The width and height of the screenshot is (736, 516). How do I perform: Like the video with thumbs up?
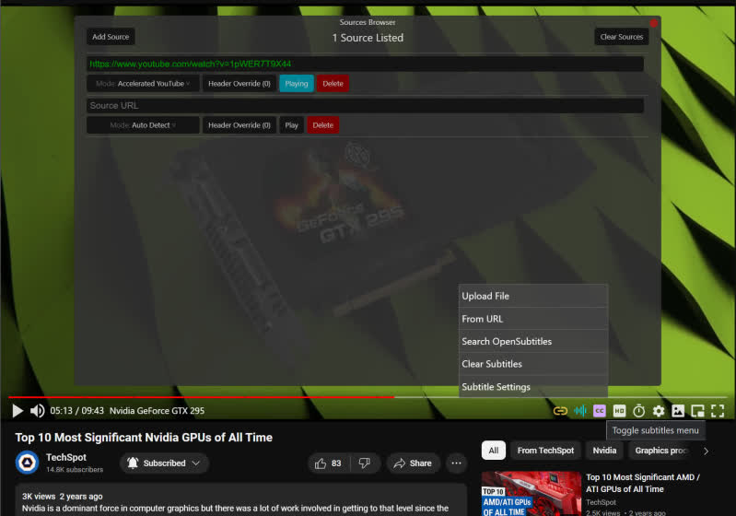point(328,463)
